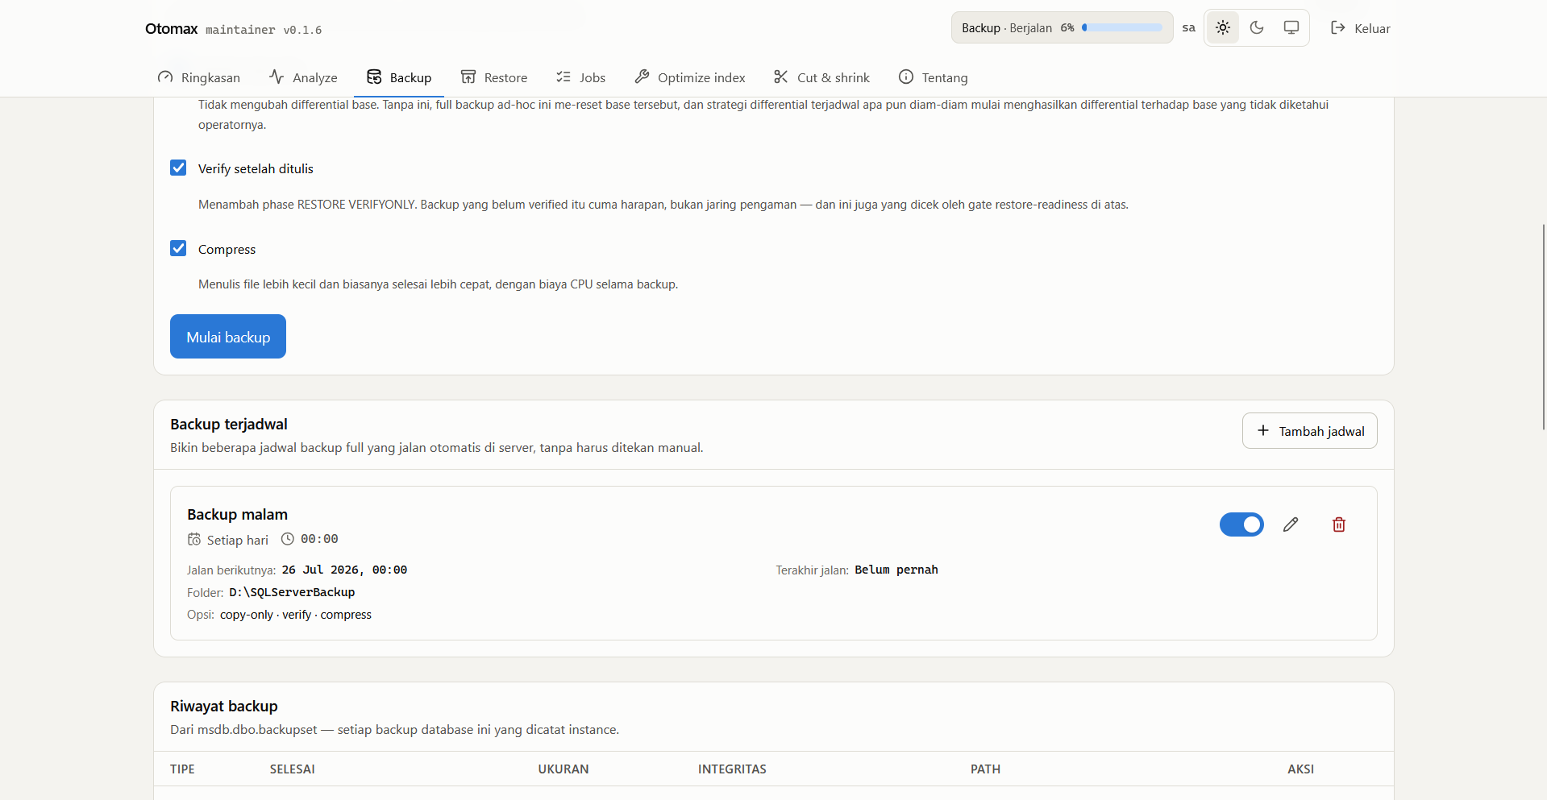Click the UKURAN column header
The image size is (1547, 800).
[x=563, y=769]
